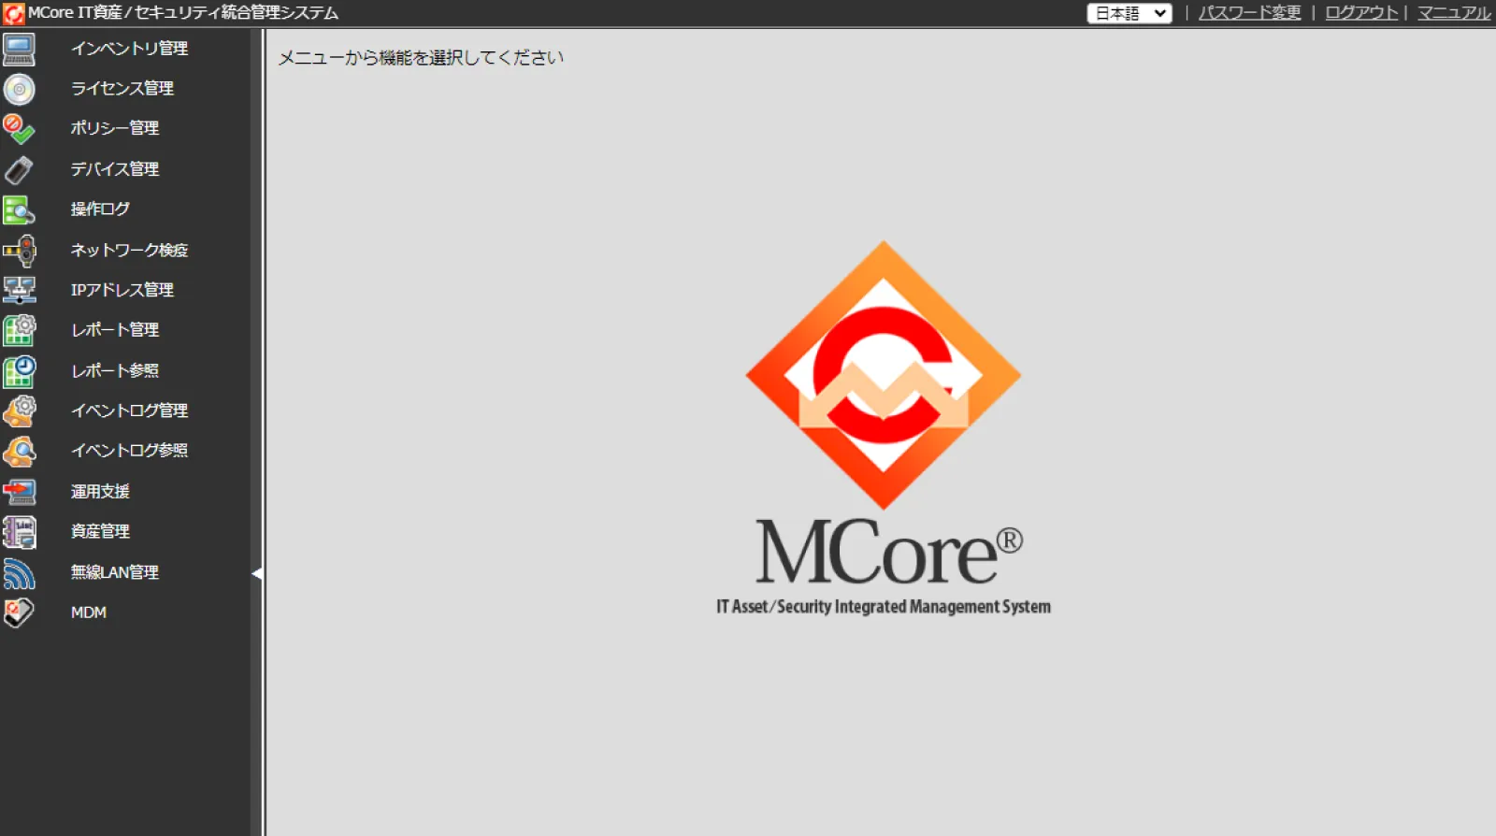Click the レポート参照 clock chart icon
Image resolution: width=1496 pixels, height=836 pixels.
[x=19, y=371]
